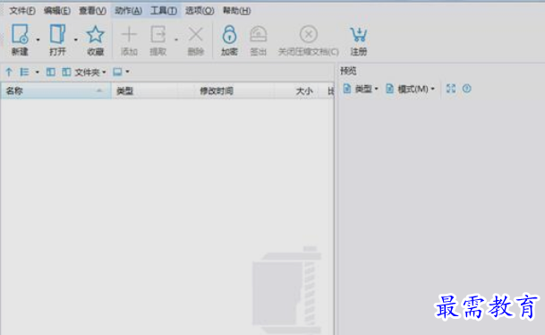Sort by the 名称 column header
The image size is (545, 335).
[55, 91]
